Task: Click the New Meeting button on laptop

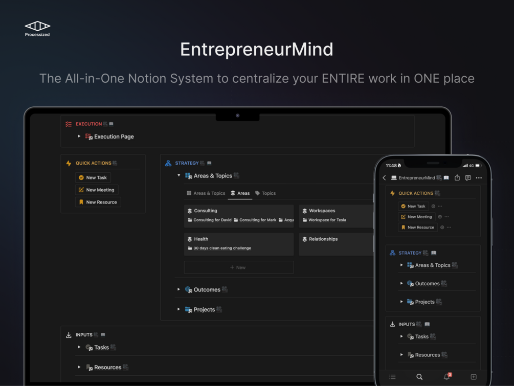Action: [x=97, y=190]
